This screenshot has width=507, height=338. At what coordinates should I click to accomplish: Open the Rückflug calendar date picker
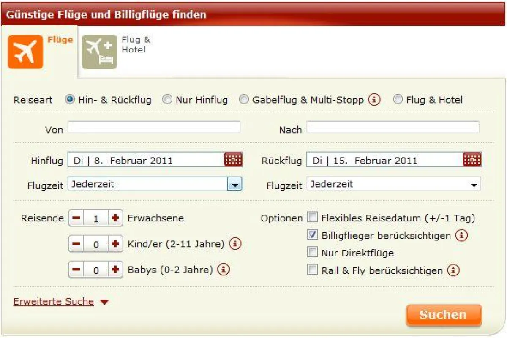[473, 160]
